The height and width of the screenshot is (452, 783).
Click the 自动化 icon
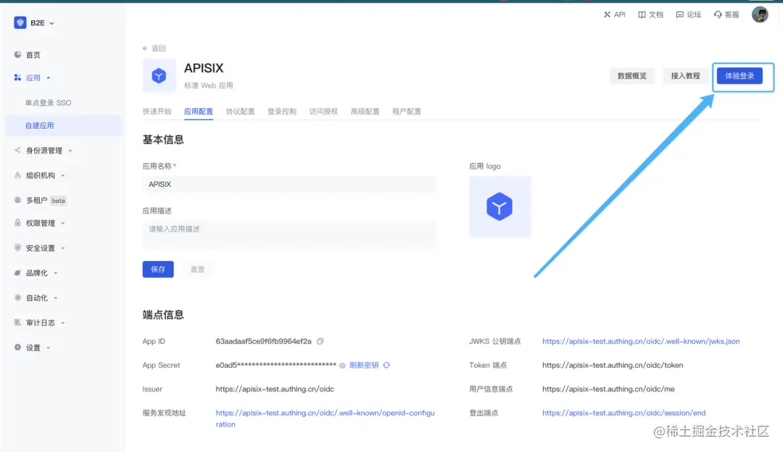(x=17, y=297)
